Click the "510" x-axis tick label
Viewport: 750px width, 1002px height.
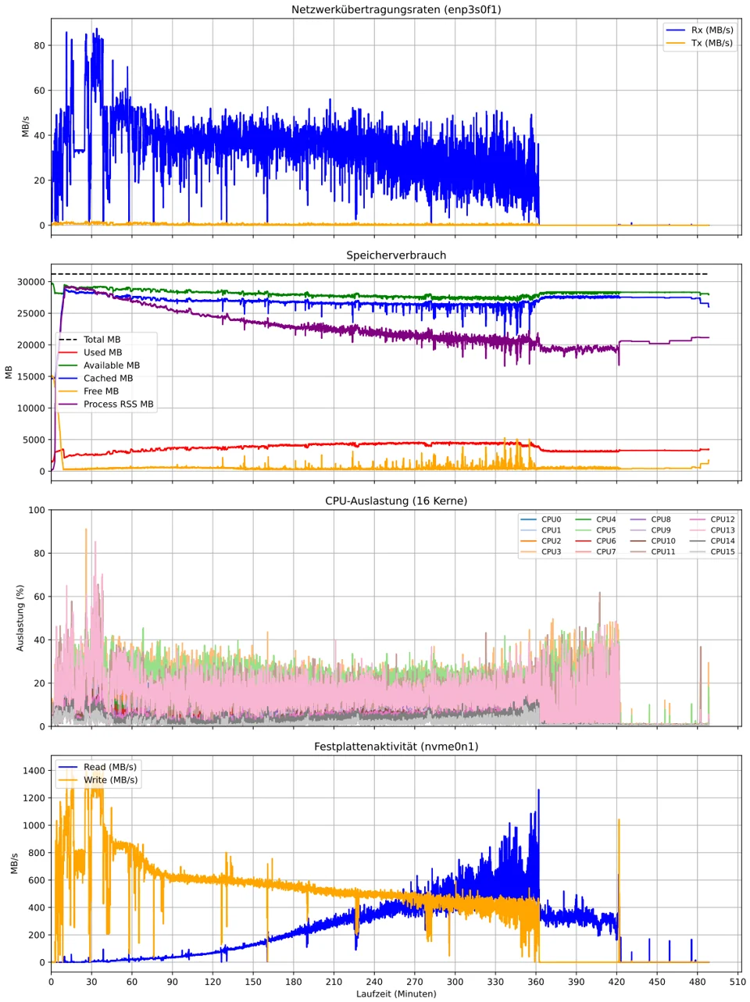737,982
